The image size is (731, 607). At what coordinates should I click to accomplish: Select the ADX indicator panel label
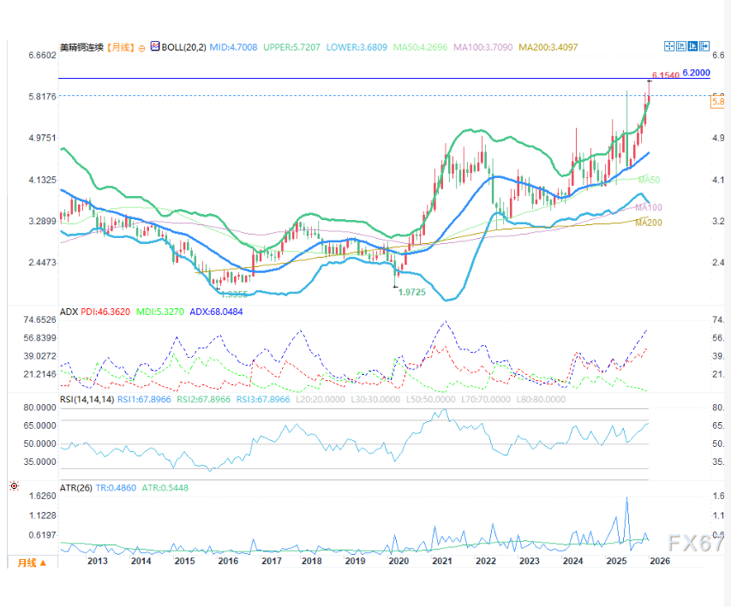pos(68,312)
